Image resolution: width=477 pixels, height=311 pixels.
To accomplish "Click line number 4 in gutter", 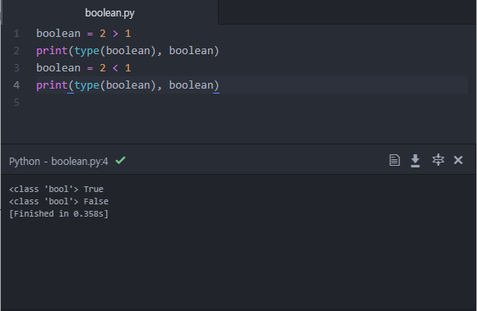I will click(16, 85).
